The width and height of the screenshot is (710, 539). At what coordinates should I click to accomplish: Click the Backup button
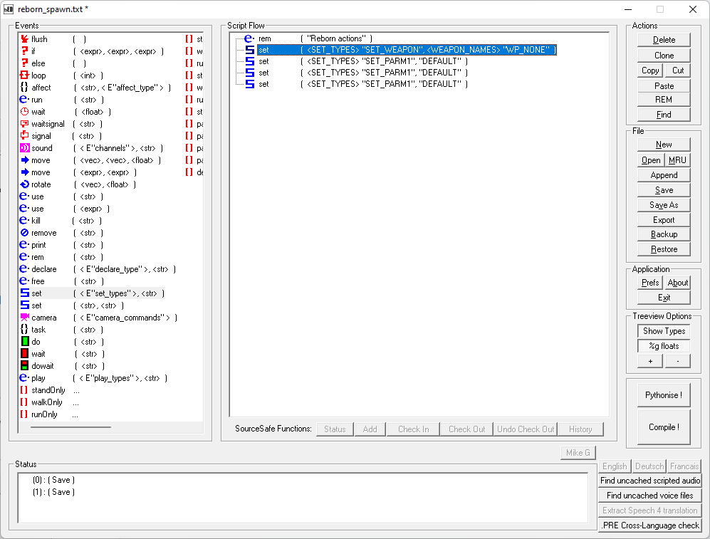click(664, 234)
